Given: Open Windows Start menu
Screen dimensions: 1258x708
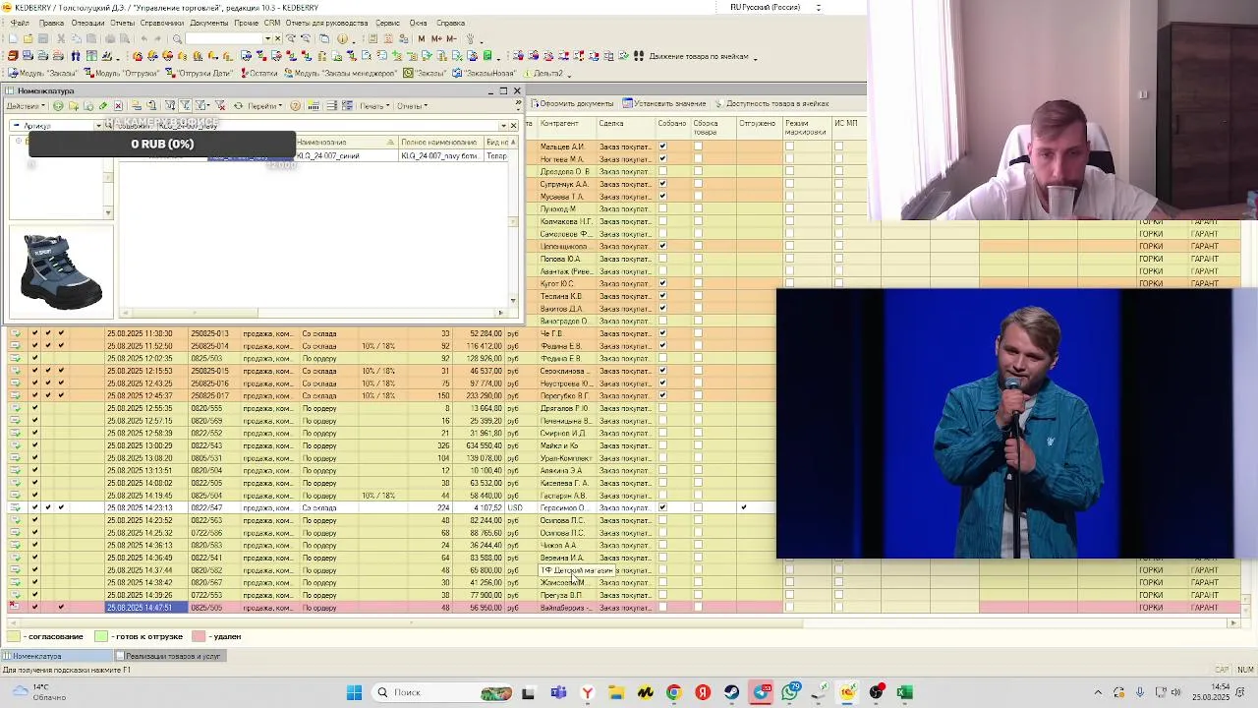Looking at the screenshot, I should (354, 692).
